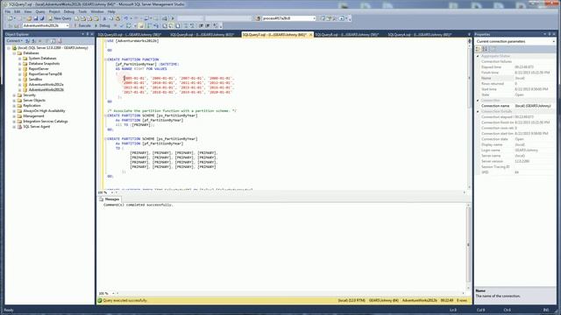This screenshot has width=561, height=315.
Task: Open Current connection parameters combo box
Action: (x=515, y=41)
